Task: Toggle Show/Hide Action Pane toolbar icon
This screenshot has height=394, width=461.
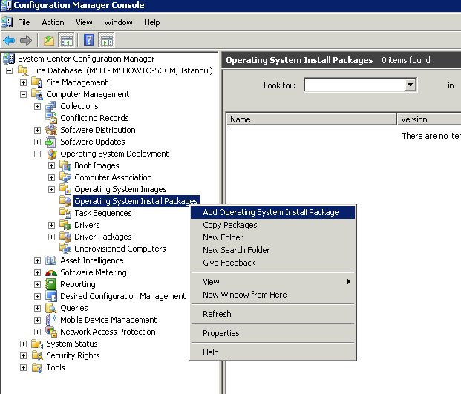Action: pos(107,40)
